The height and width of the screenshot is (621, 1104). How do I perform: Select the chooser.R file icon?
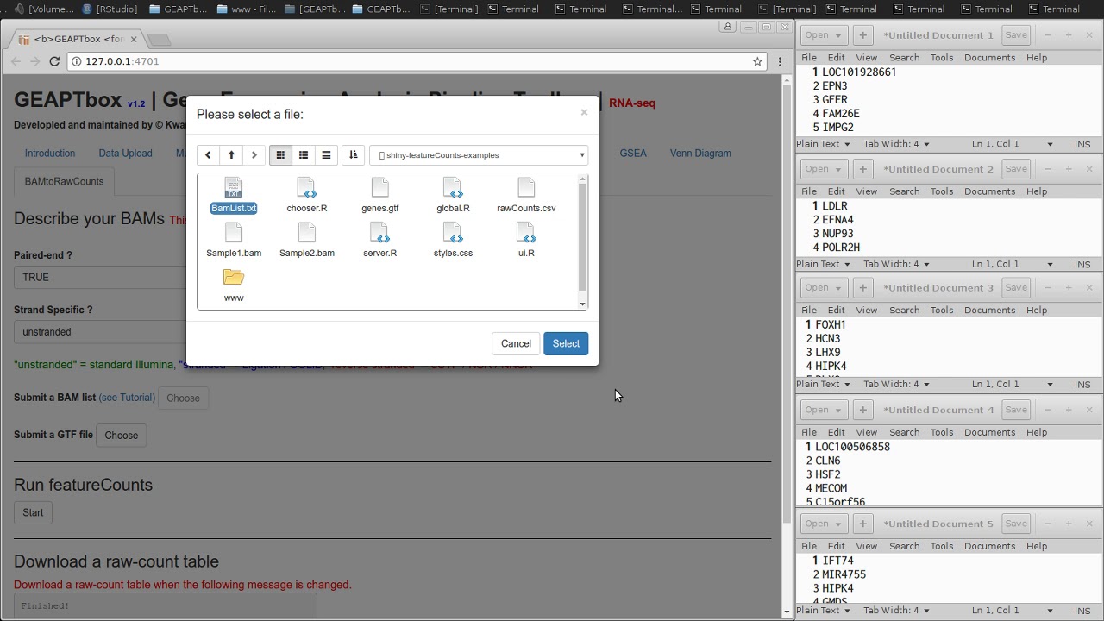click(307, 187)
